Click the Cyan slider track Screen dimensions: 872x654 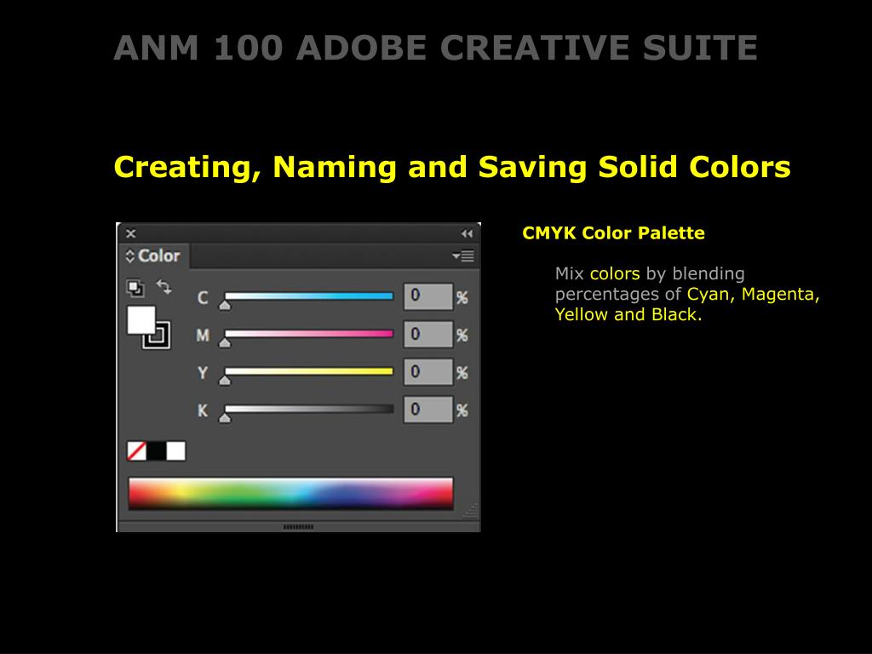click(308, 296)
